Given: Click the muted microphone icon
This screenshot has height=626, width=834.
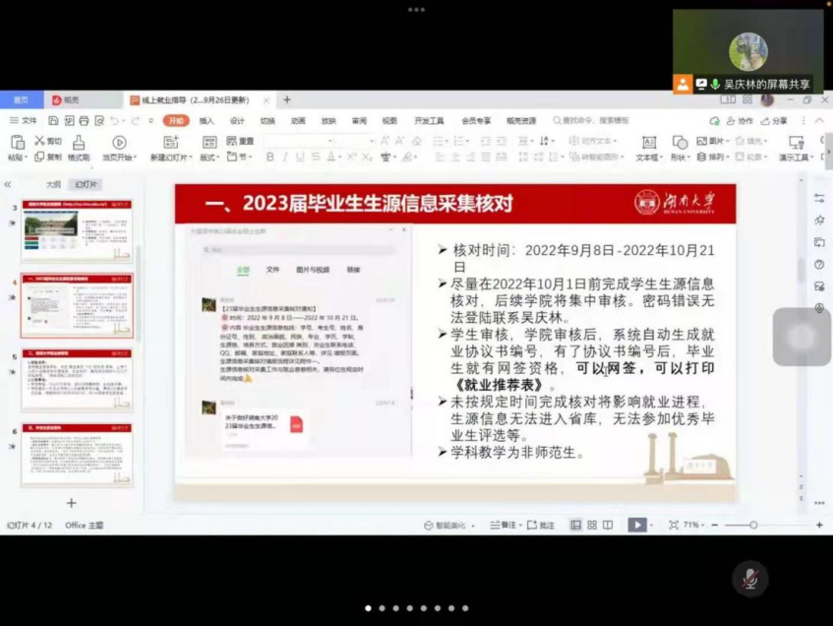Looking at the screenshot, I should (750, 579).
